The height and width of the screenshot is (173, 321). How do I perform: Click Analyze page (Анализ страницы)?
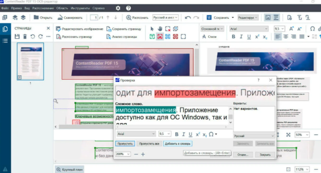(x=122, y=37)
